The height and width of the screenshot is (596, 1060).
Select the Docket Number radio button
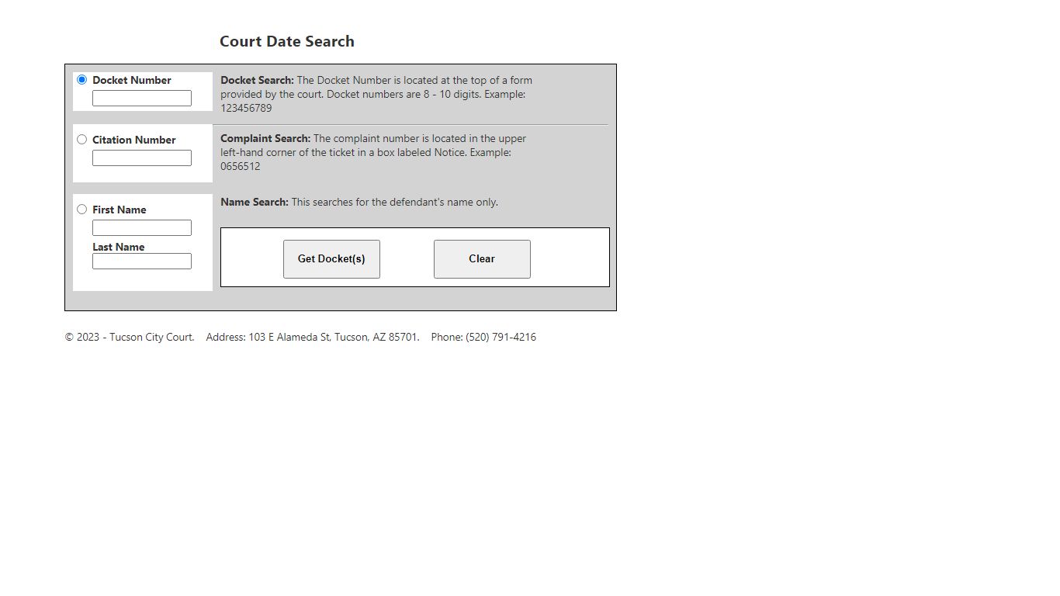point(81,80)
